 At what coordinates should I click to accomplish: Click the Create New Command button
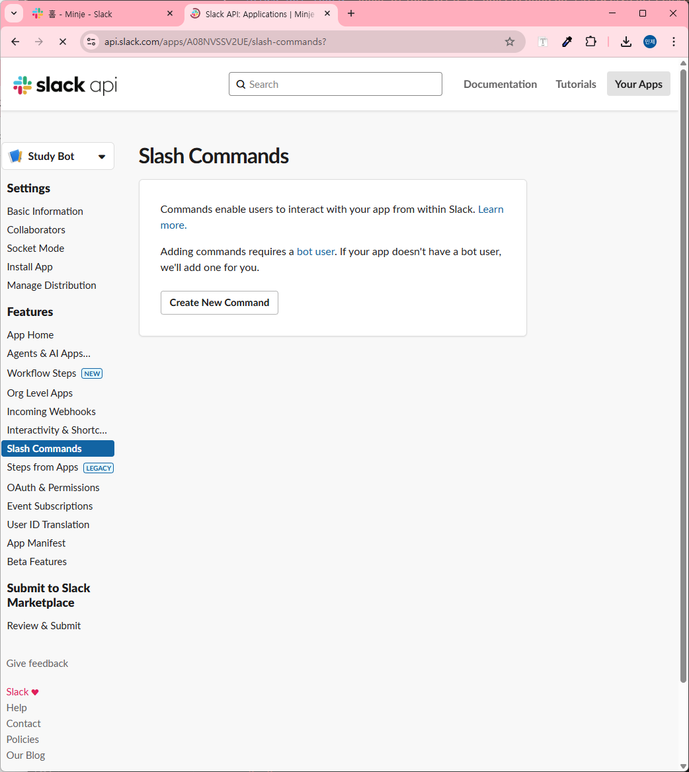219,302
